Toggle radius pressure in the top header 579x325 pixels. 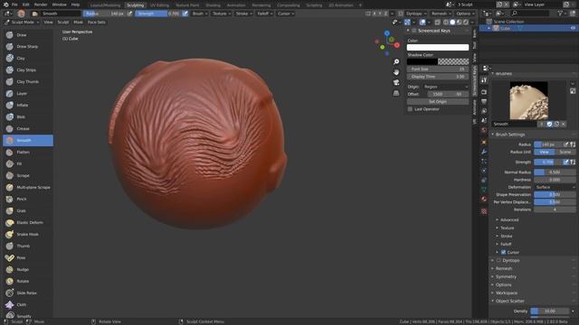(x=129, y=14)
